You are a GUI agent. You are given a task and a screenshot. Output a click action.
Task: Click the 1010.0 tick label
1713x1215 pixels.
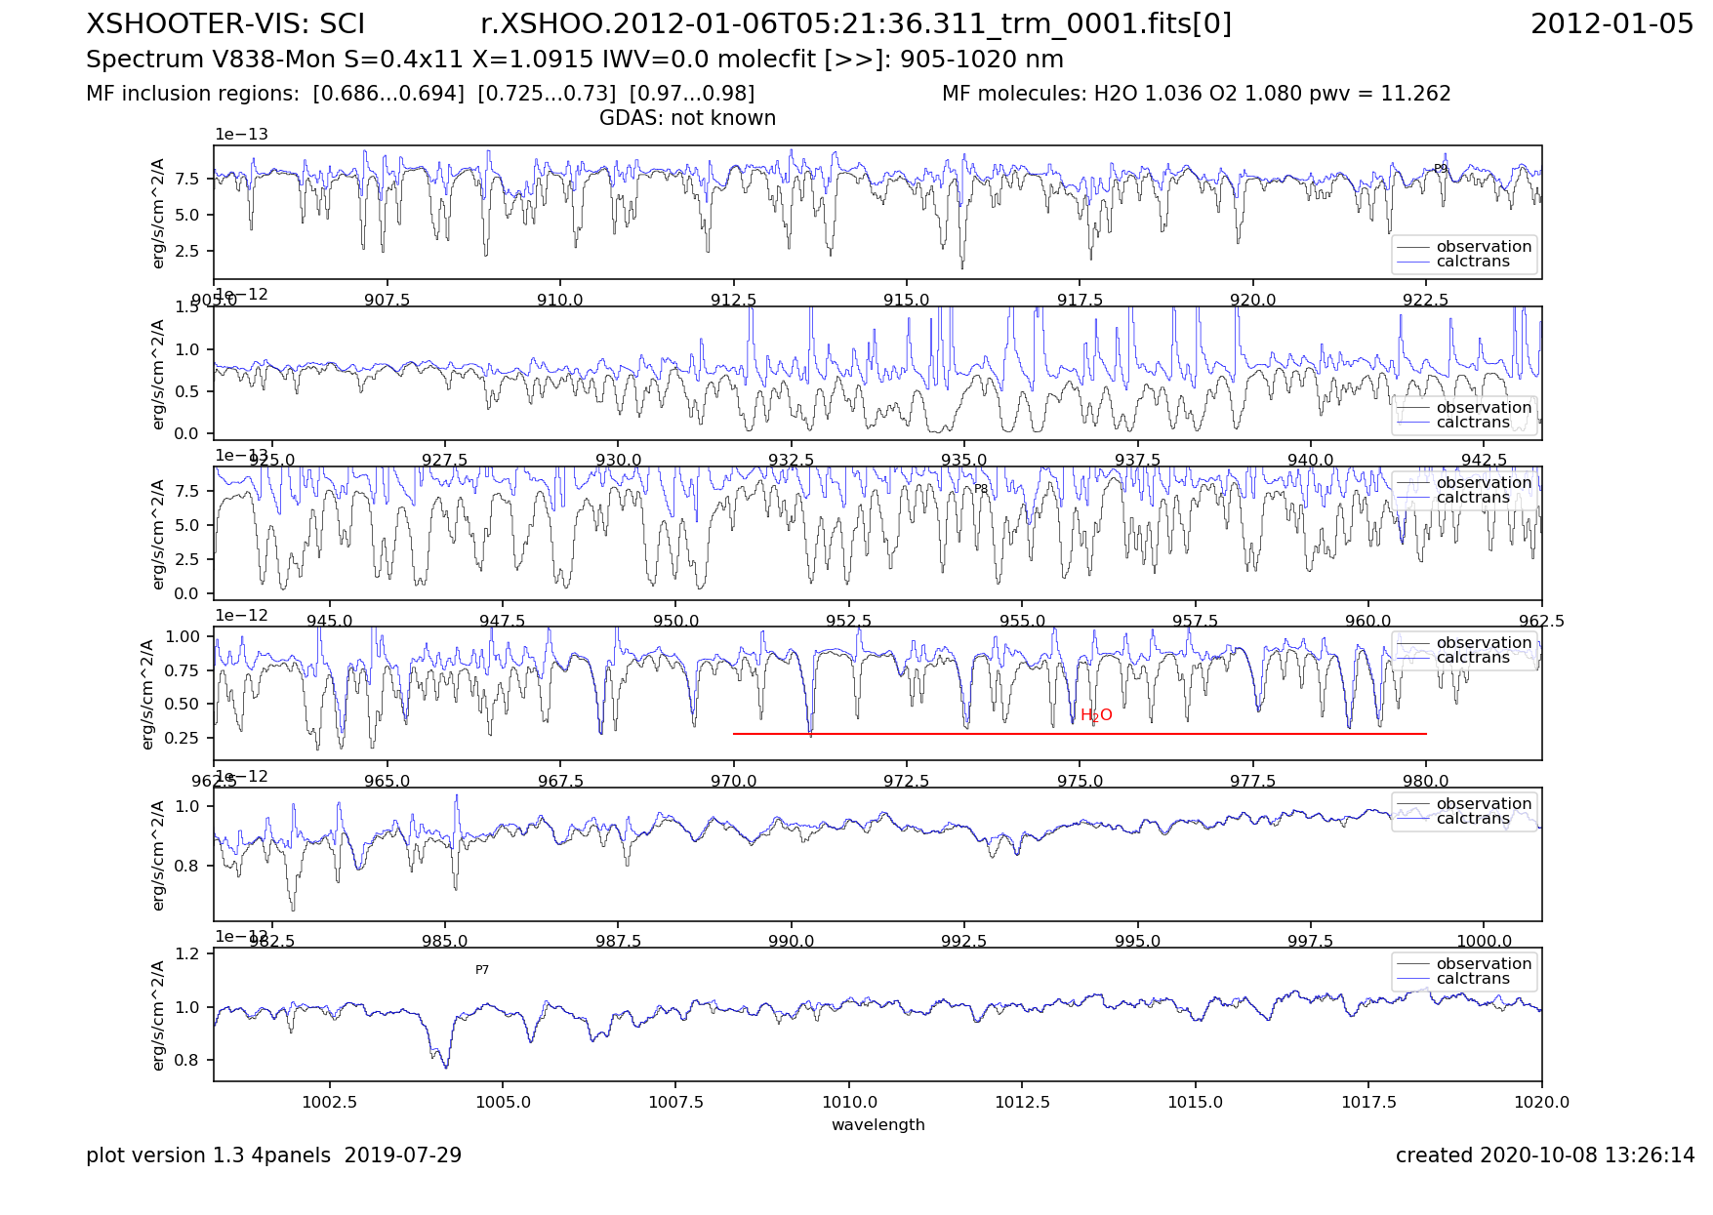[x=848, y=1102]
